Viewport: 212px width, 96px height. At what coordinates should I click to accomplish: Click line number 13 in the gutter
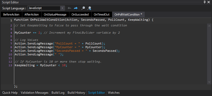[10, 65]
